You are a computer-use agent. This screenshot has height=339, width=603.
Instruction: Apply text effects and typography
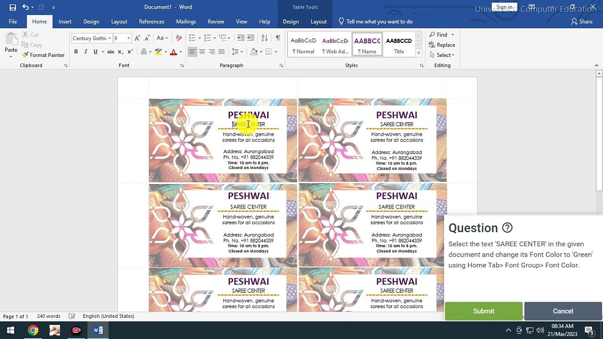point(144,52)
